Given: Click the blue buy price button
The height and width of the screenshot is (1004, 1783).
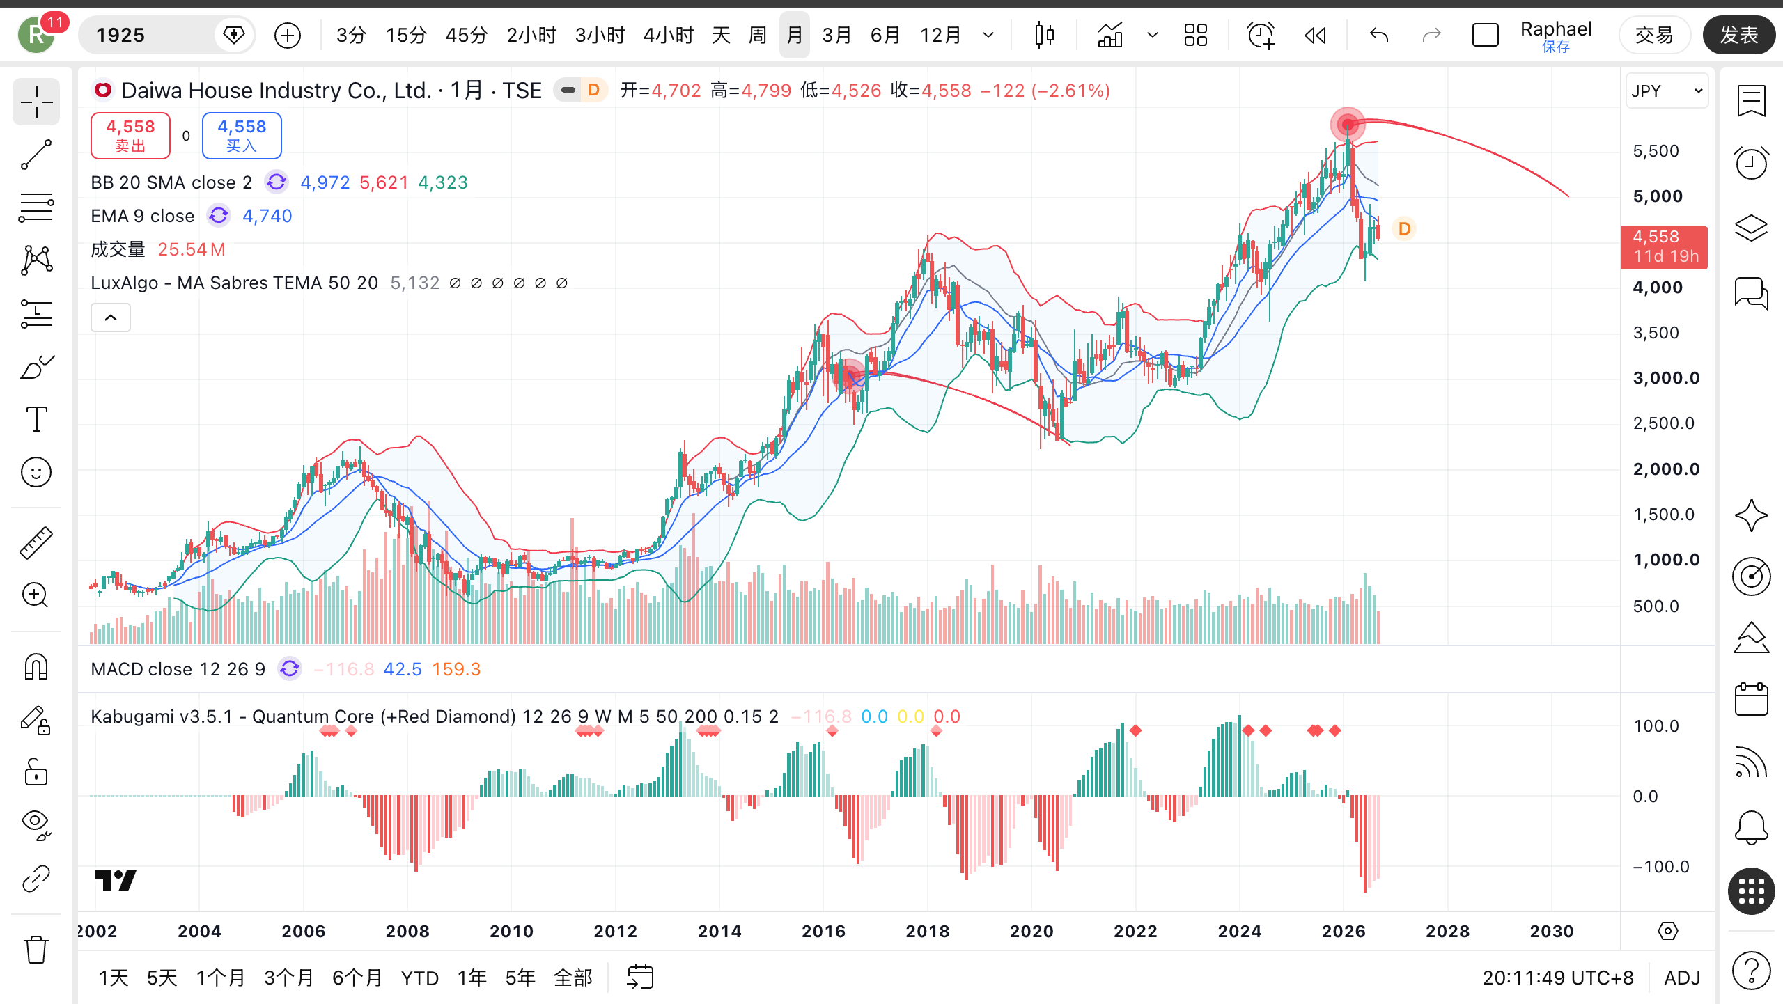Looking at the screenshot, I should (242, 135).
